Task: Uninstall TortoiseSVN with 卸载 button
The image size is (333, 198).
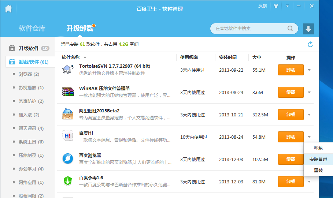Action: (291, 70)
